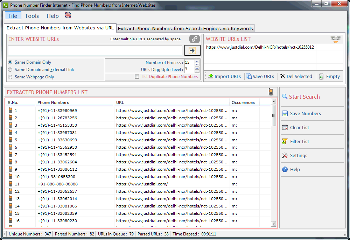
Task: Select phone number +91-888-888-88888
Action: [58, 184]
